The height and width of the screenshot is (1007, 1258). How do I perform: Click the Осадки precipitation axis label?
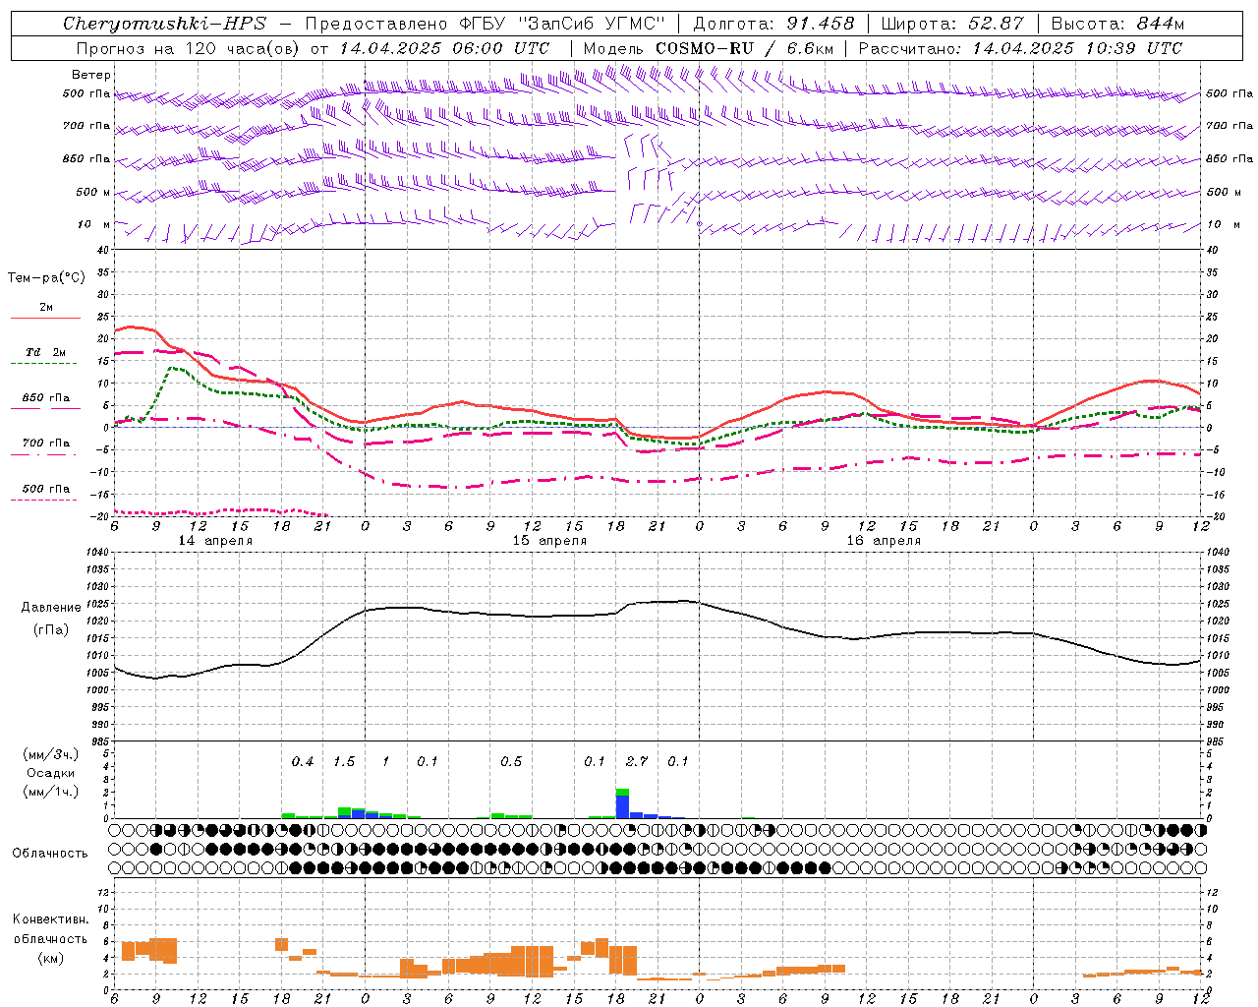pos(50,773)
